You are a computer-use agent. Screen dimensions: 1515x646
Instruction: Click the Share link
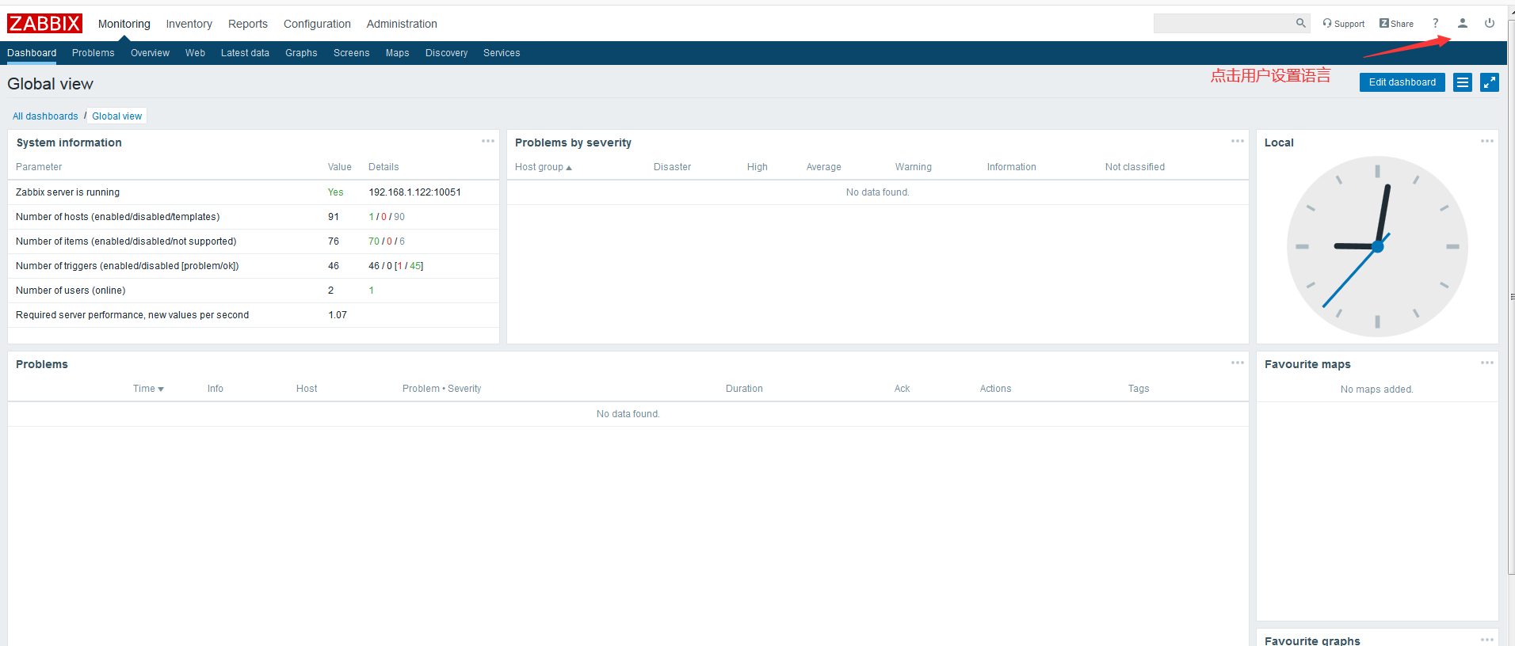(1397, 24)
